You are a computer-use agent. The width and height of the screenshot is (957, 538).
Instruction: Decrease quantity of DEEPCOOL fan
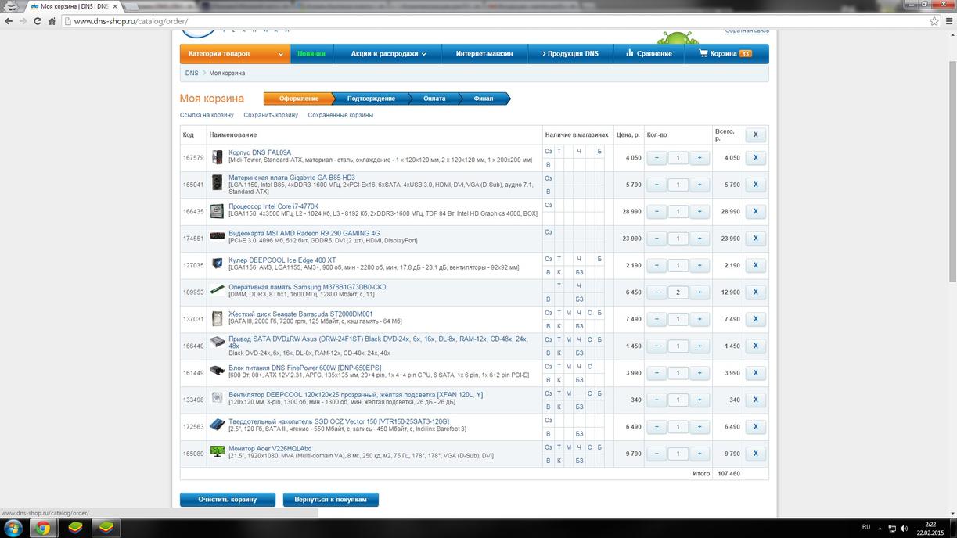coord(657,400)
